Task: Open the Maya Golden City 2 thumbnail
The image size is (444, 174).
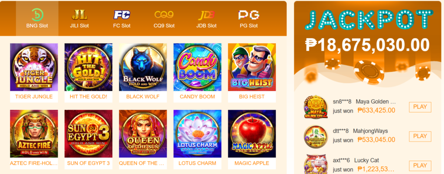Action: (316, 107)
